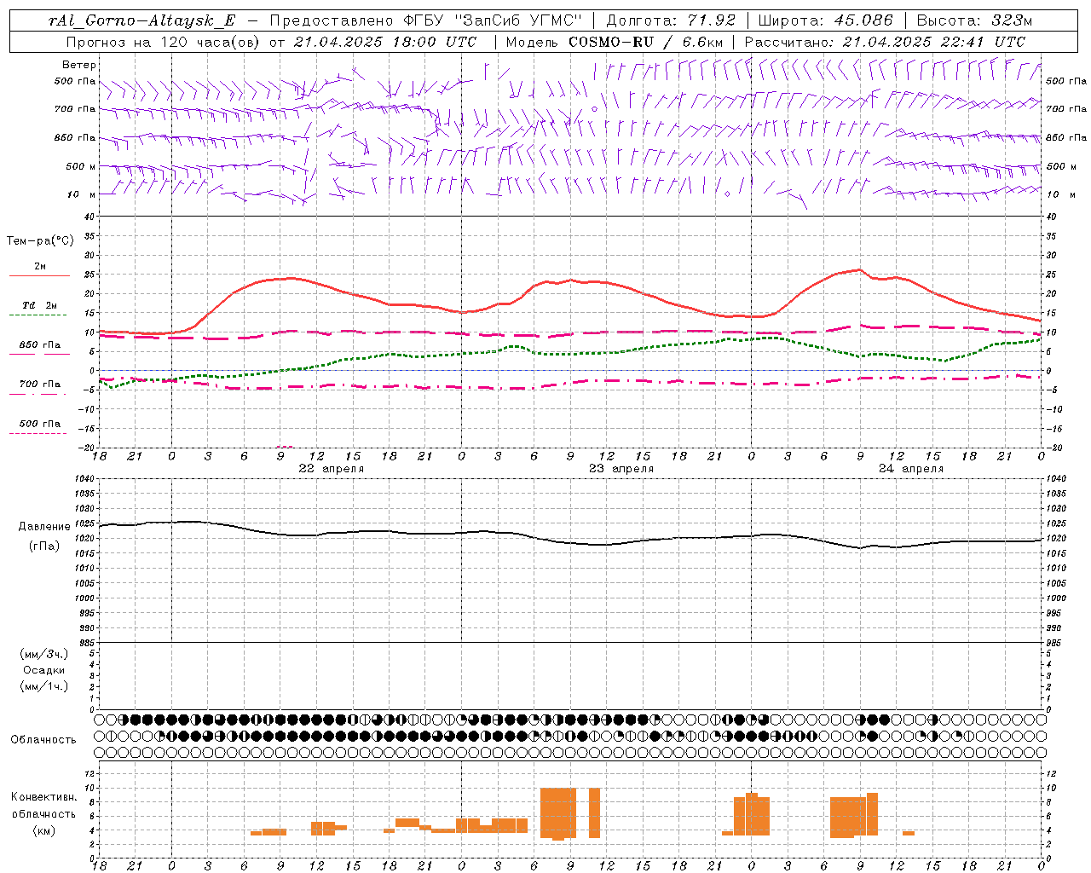
Task: Click the Давление panel label
Action: [x=44, y=527]
